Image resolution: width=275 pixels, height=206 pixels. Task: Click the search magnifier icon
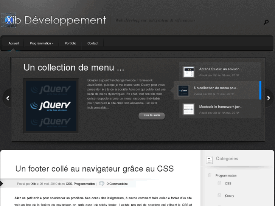(266, 22)
